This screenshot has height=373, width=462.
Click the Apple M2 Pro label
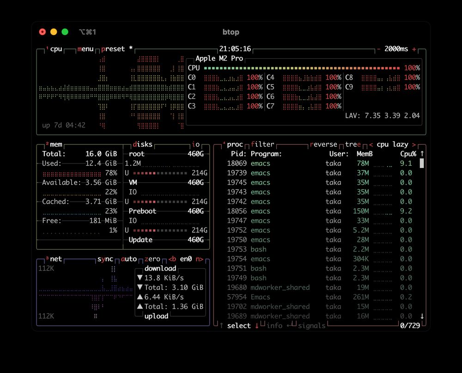(x=219, y=58)
